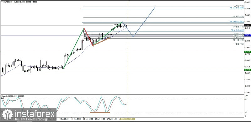The image size is (251, 122).
Task: Click the 78.6 (0.8505) Fibonacci label
Action: click(238, 40)
